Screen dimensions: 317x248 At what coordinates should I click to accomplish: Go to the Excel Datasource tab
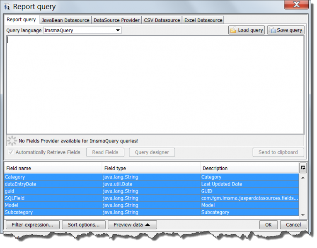click(x=203, y=20)
